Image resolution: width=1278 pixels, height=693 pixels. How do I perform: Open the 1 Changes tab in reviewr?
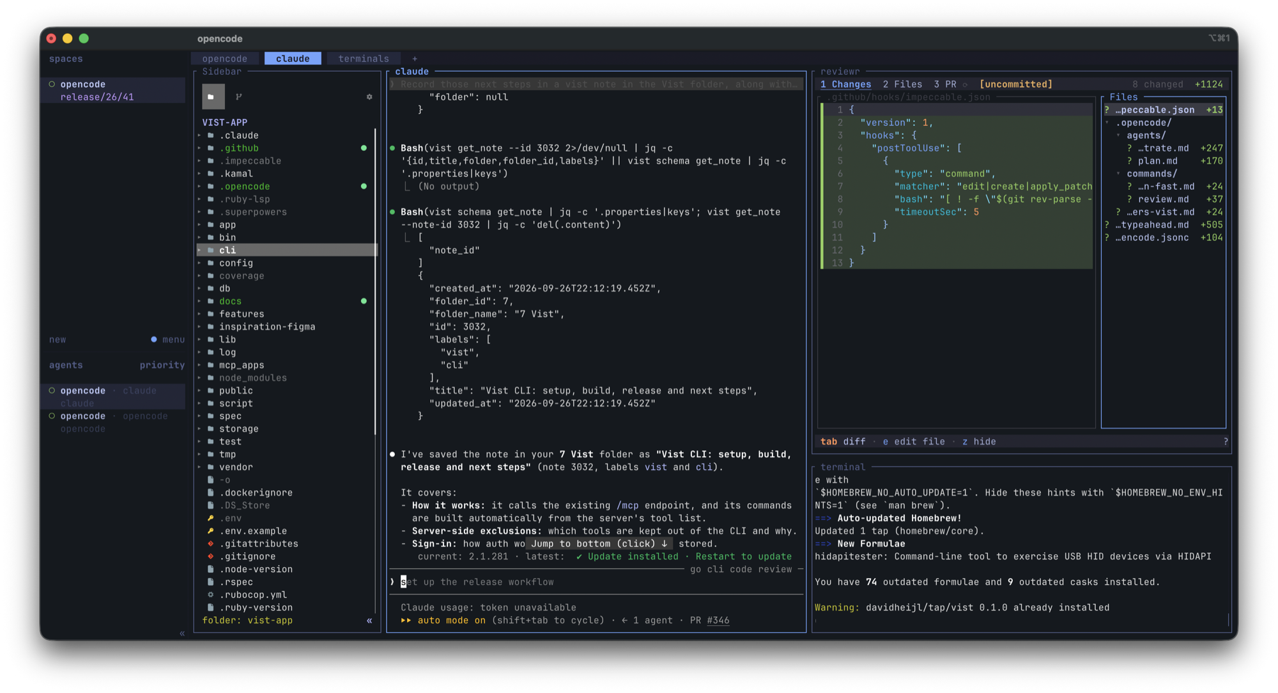tap(845, 84)
